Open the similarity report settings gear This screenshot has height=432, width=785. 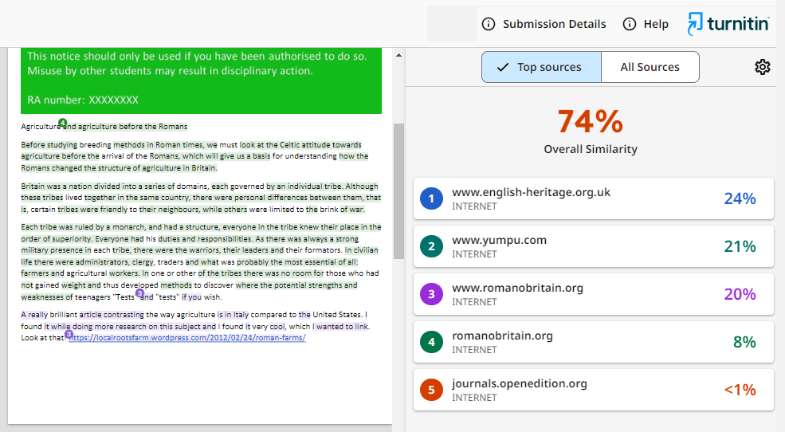coord(763,67)
